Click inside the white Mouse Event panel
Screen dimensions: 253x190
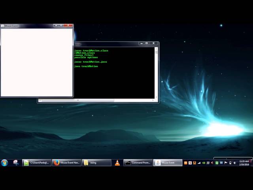pos(37,63)
